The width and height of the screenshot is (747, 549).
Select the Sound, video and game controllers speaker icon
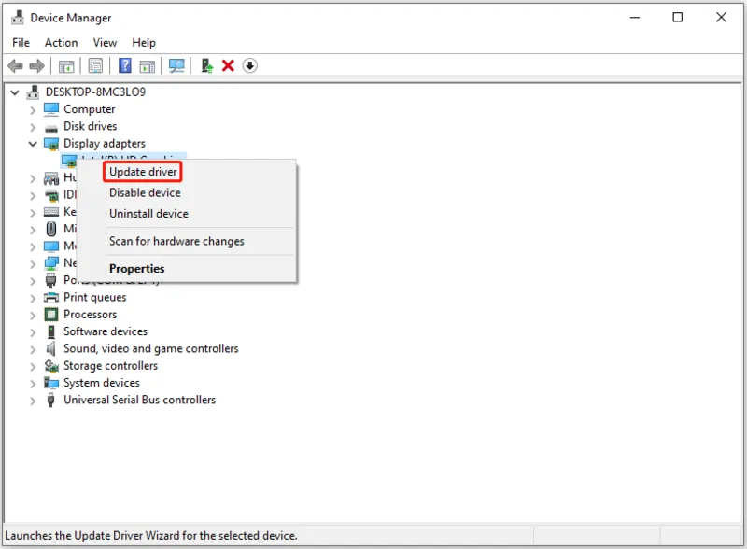pyautogui.click(x=50, y=349)
